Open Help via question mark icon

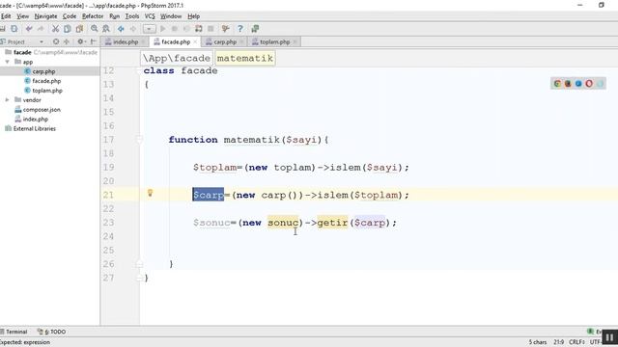click(240, 29)
